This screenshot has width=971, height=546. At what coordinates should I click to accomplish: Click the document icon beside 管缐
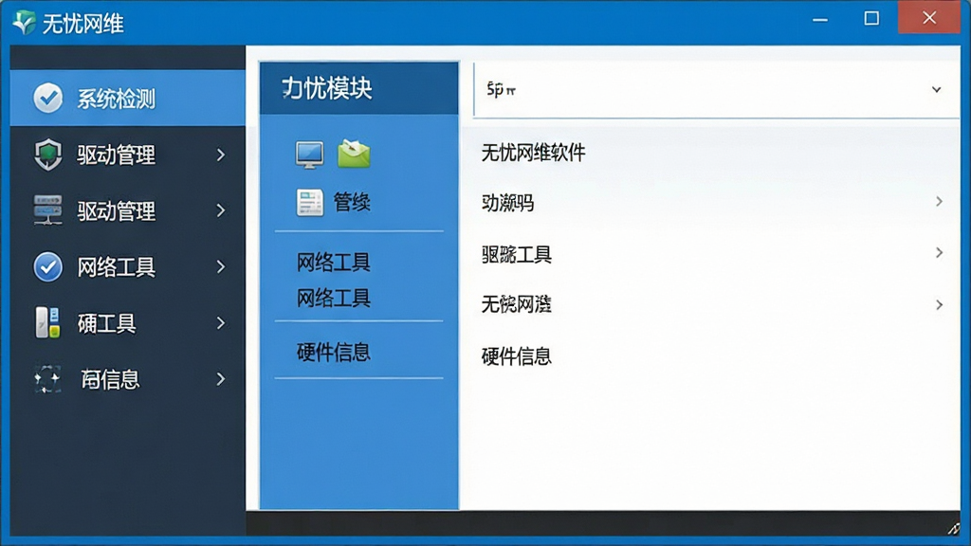[x=310, y=203]
